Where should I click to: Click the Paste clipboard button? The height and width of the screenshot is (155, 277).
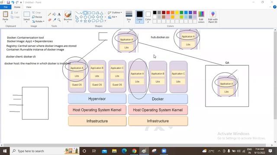(x=5, y=14)
